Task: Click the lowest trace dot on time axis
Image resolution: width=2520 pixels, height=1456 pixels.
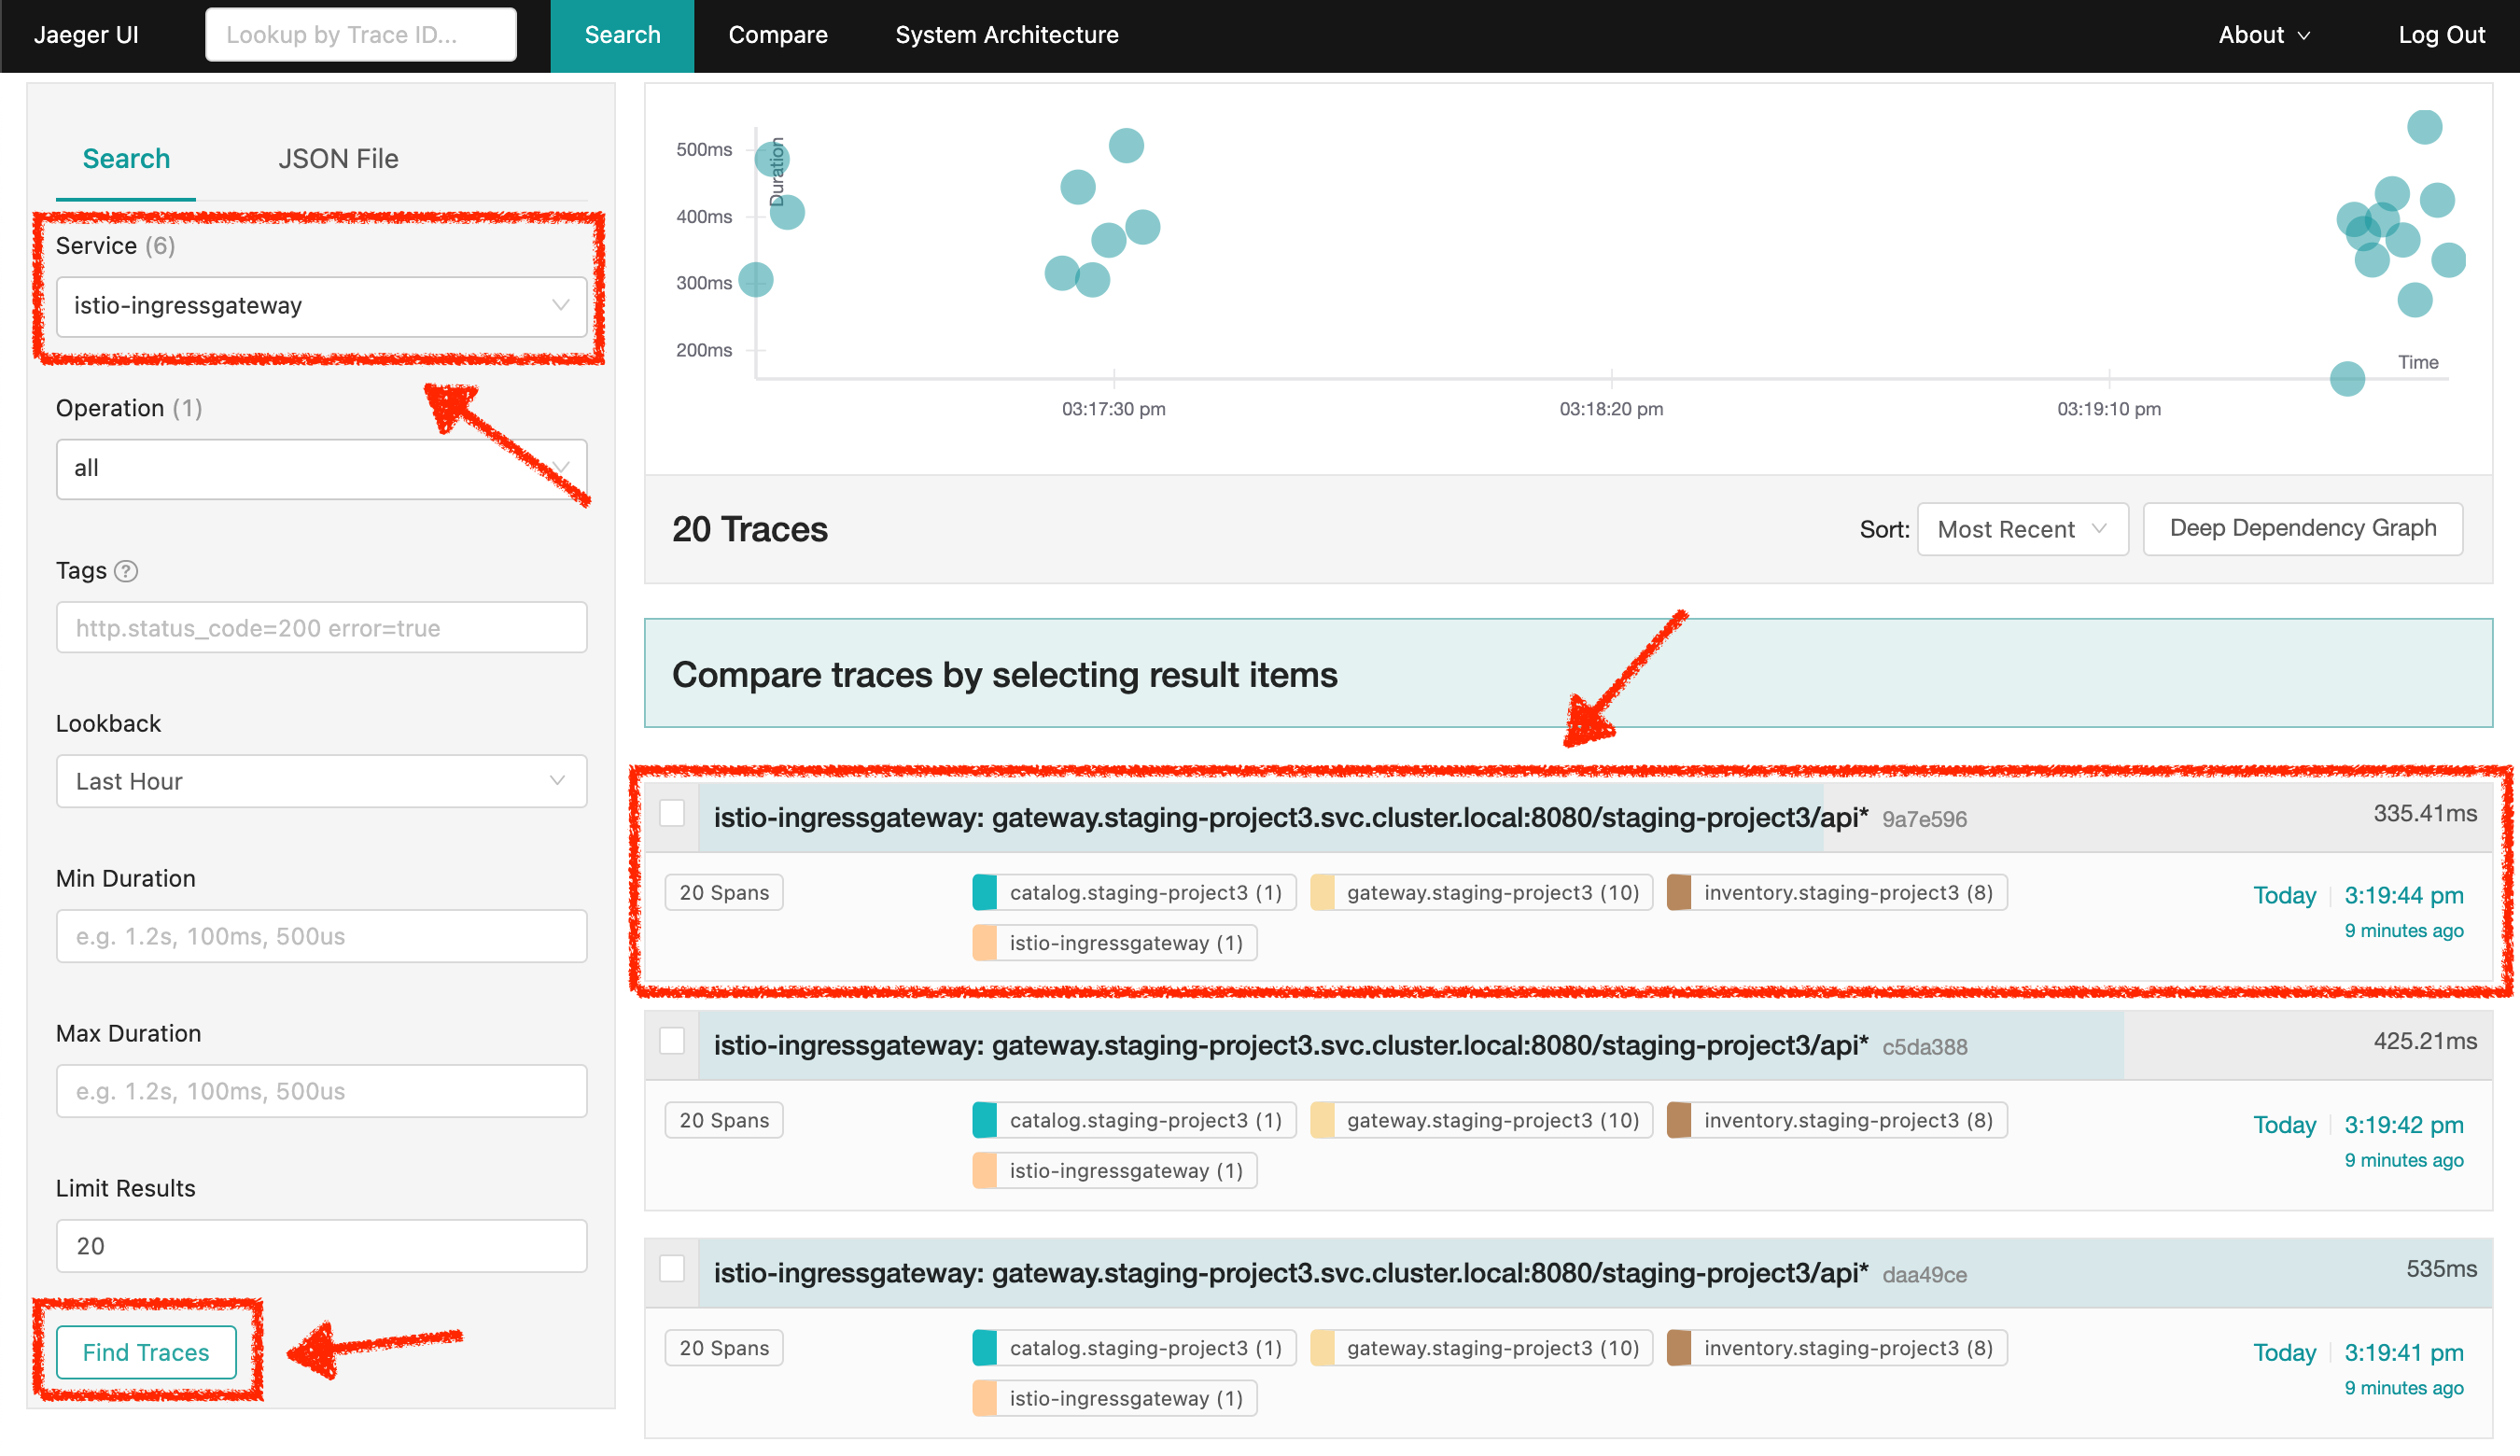Action: [2346, 378]
